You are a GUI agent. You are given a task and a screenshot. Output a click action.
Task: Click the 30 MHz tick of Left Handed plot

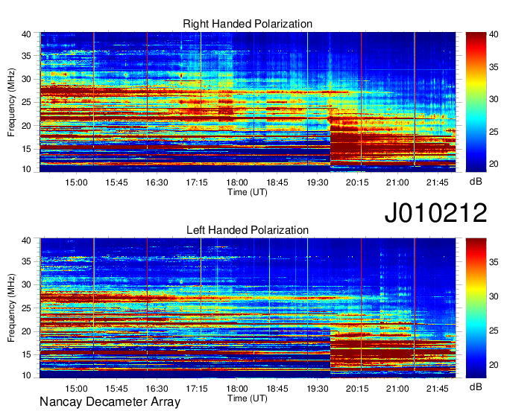pos(27,284)
